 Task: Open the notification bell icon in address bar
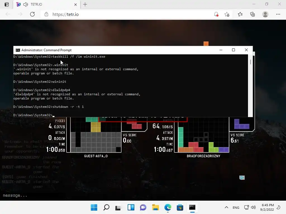coord(216,14)
